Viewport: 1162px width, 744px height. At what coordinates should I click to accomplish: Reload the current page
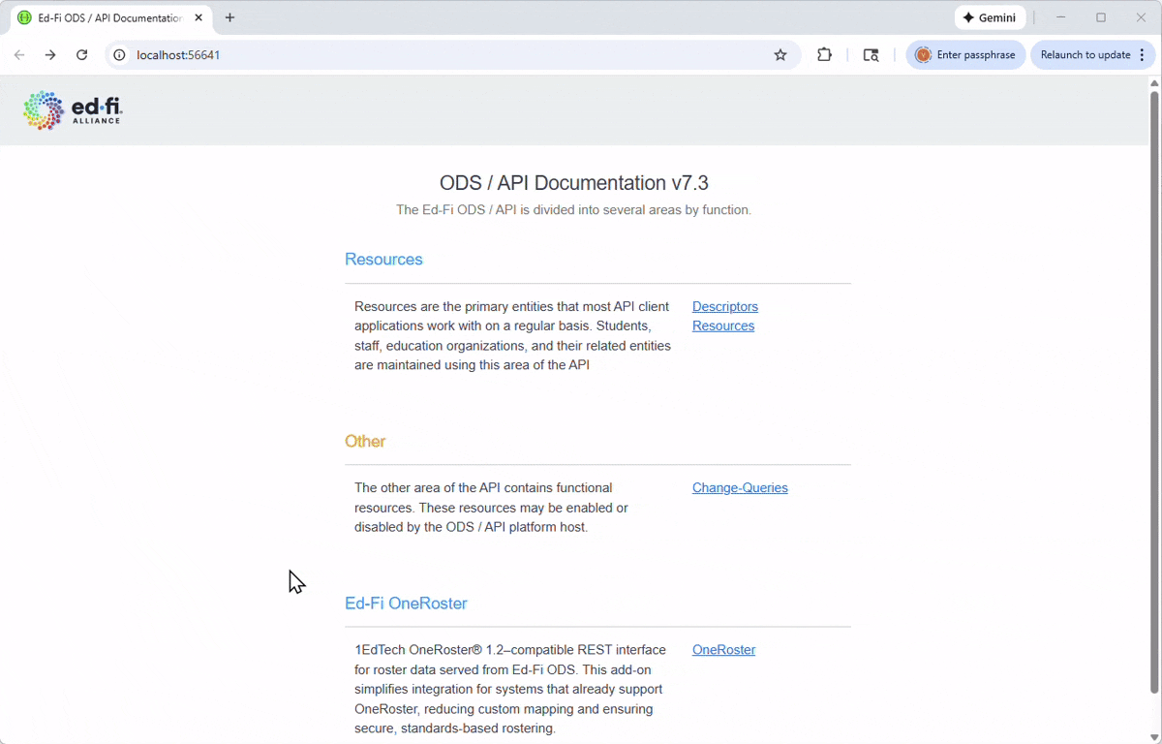(82, 55)
